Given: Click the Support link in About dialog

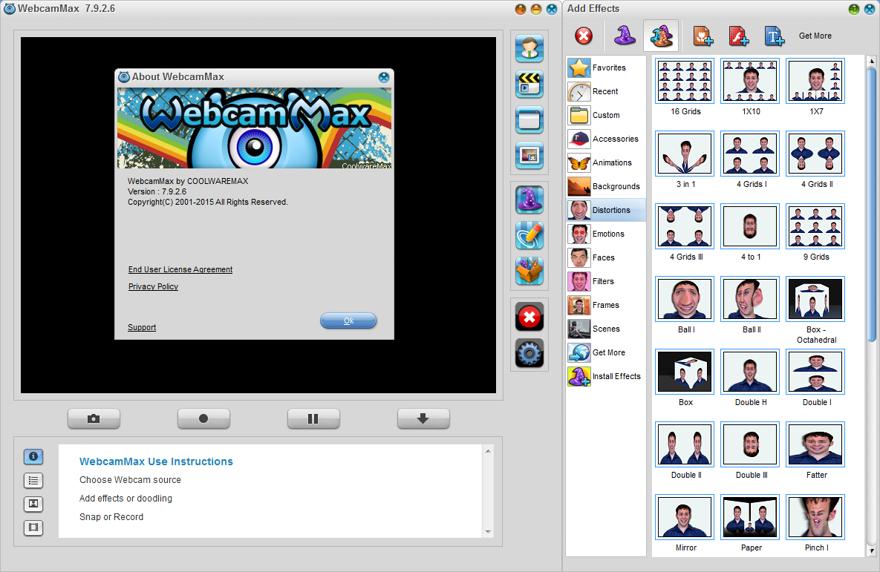Looking at the screenshot, I should (x=141, y=327).
